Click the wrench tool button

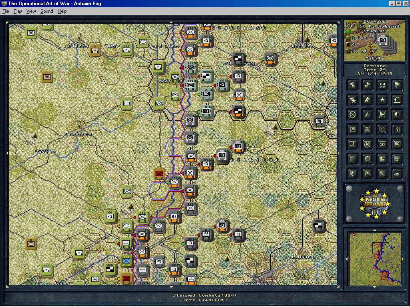pyautogui.click(x=382, y=174)
